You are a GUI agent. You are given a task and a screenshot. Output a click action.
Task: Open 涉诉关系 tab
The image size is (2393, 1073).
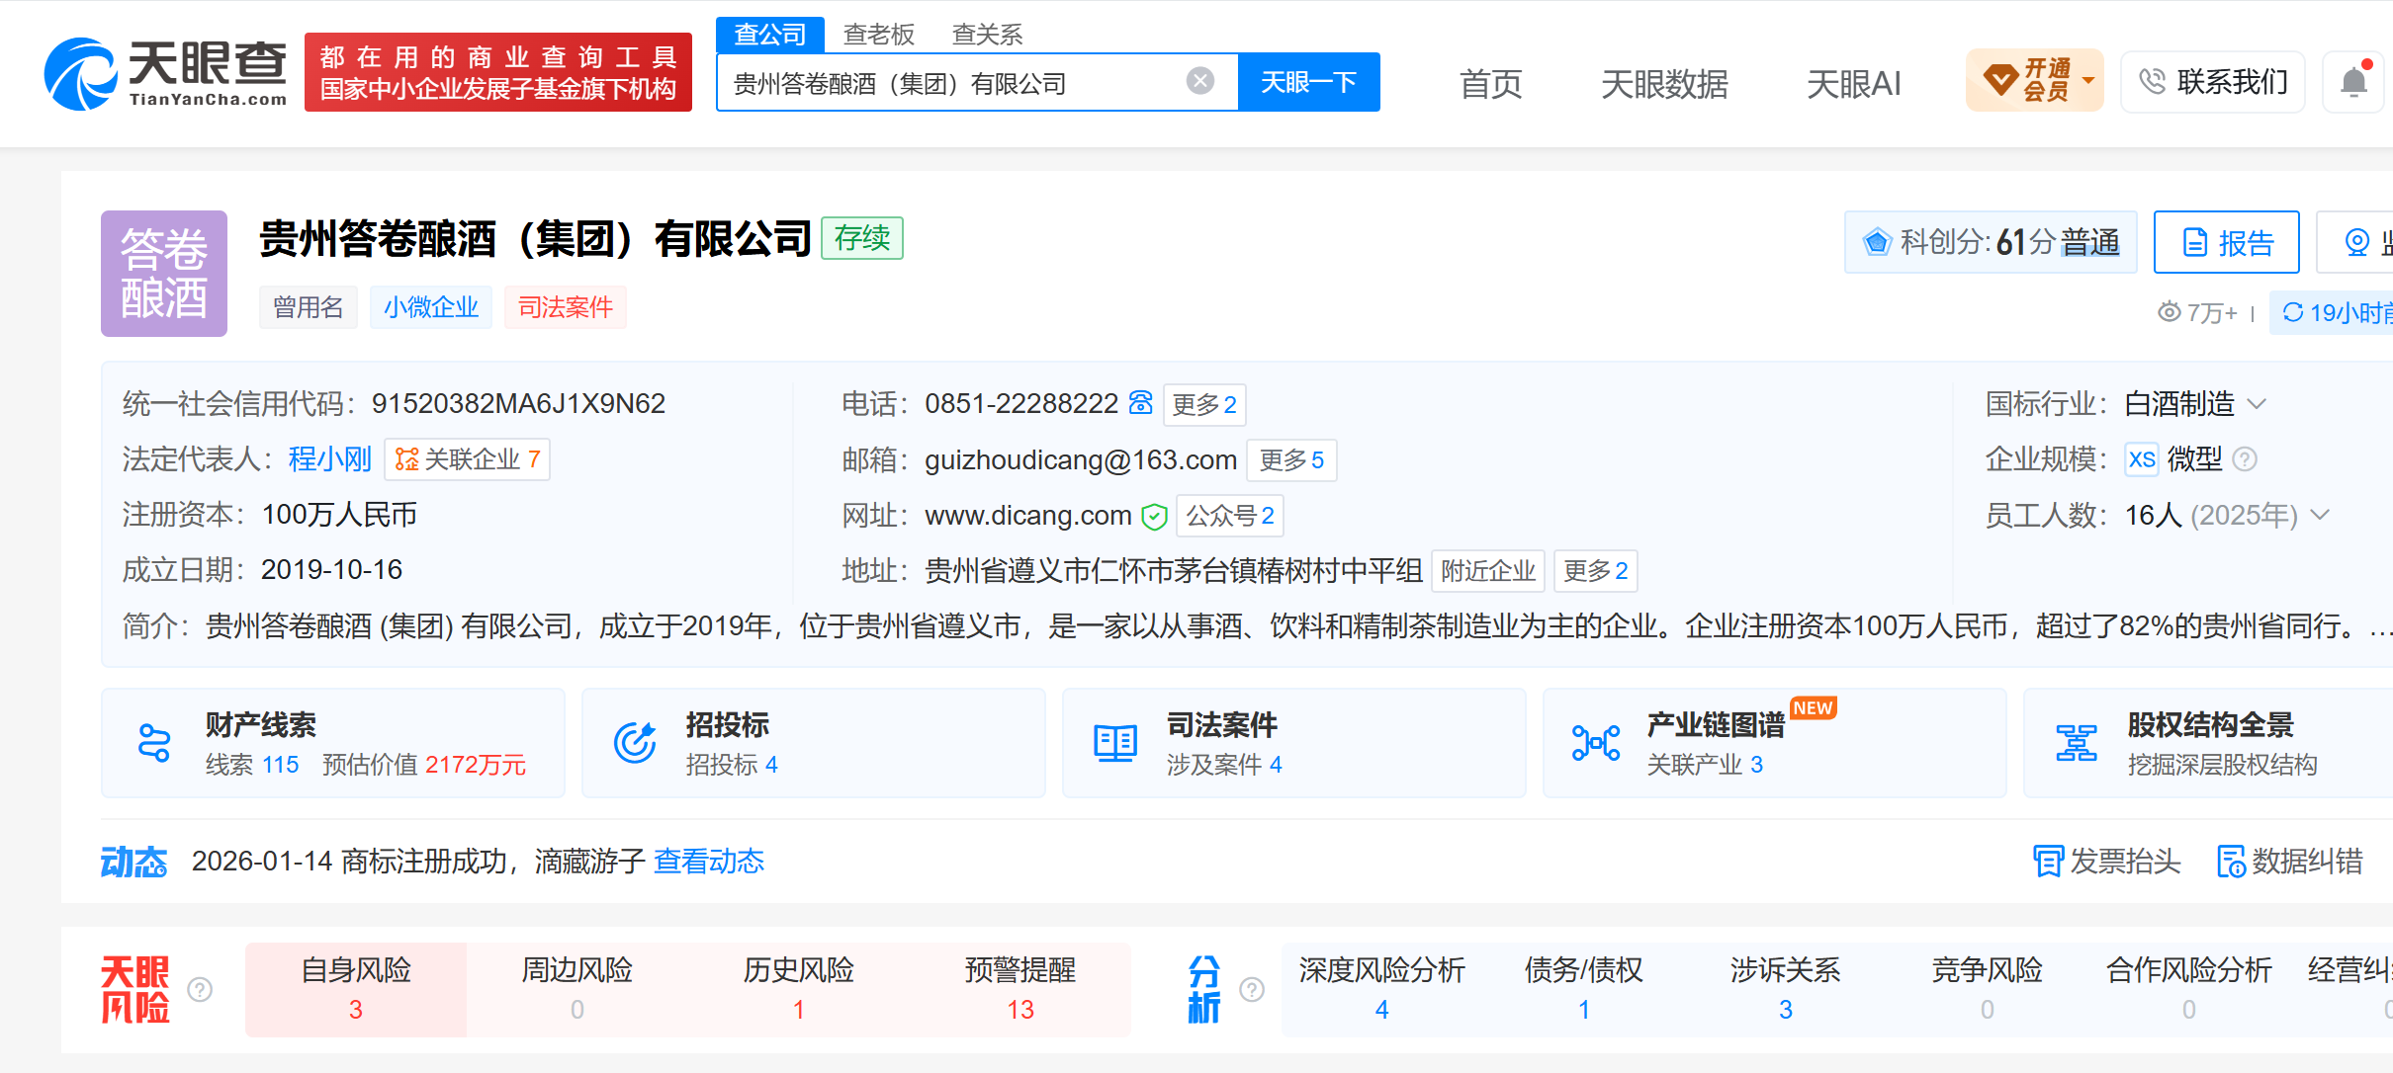[x=1786, y=989]
